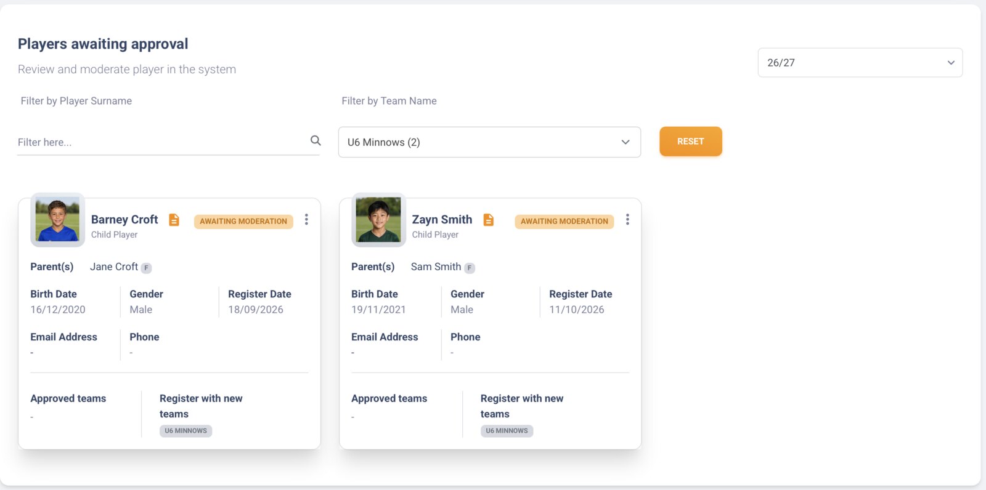Expand the U6 Minnows (2) team filter
This screenshot has width=986, height=490.
tap(489, 142)
